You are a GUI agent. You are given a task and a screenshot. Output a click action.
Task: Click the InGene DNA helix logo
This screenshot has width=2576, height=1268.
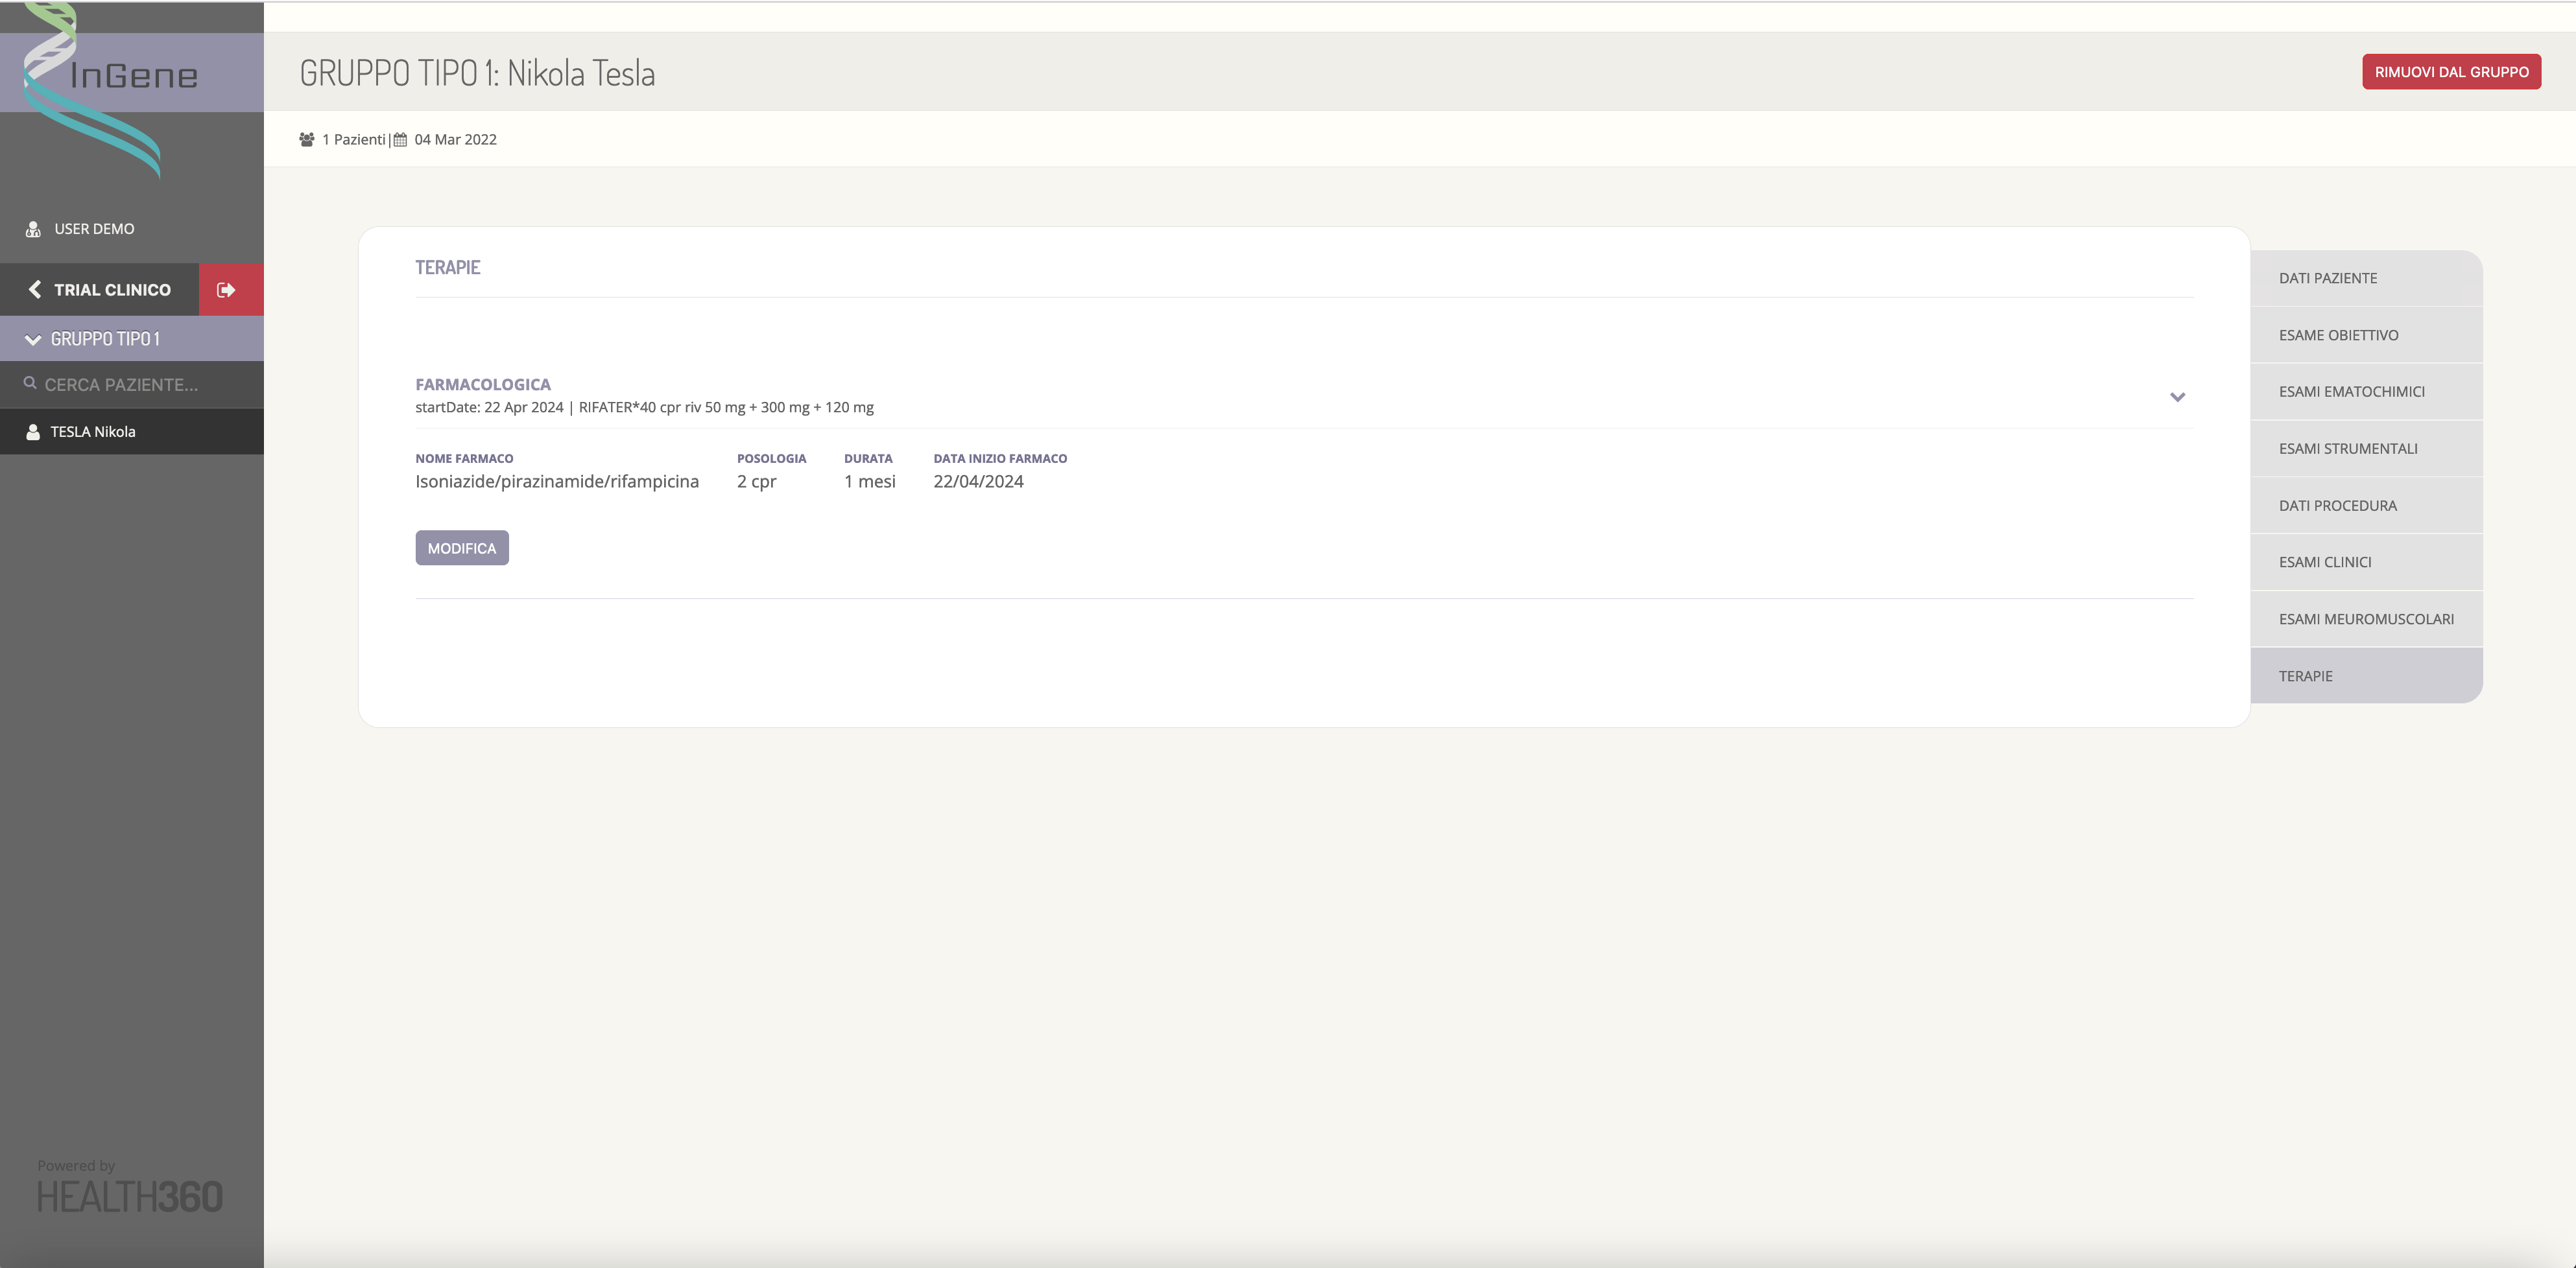click(110, 90)
